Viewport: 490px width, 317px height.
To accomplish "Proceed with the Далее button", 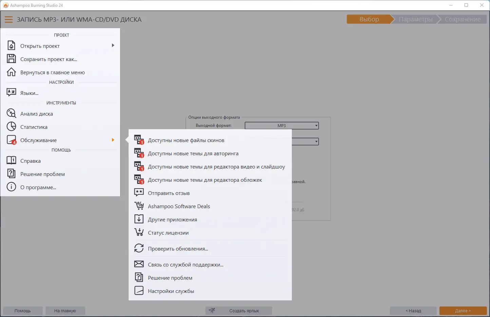I will point(463,311).
